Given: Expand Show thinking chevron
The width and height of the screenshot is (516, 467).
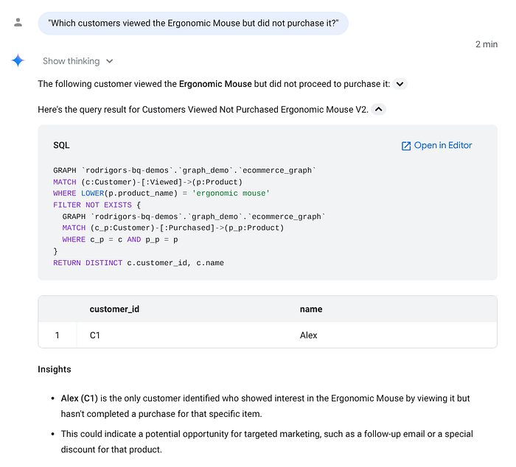Looking at the screenshot, I should coord(110,61).
